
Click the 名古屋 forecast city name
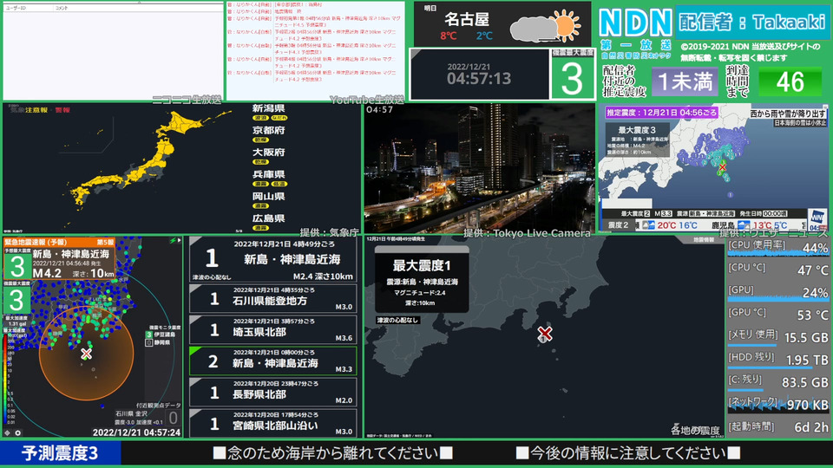(467, 20)
